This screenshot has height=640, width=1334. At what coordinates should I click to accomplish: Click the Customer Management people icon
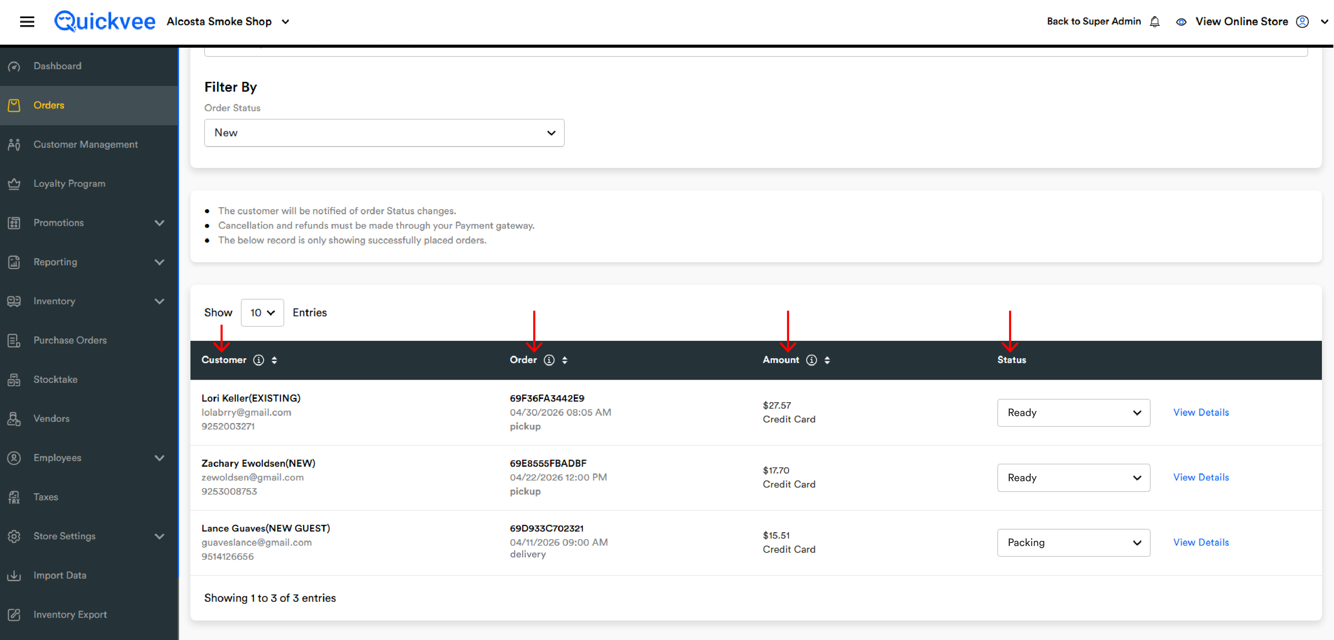pyautogui.click(x=14, y=144)
